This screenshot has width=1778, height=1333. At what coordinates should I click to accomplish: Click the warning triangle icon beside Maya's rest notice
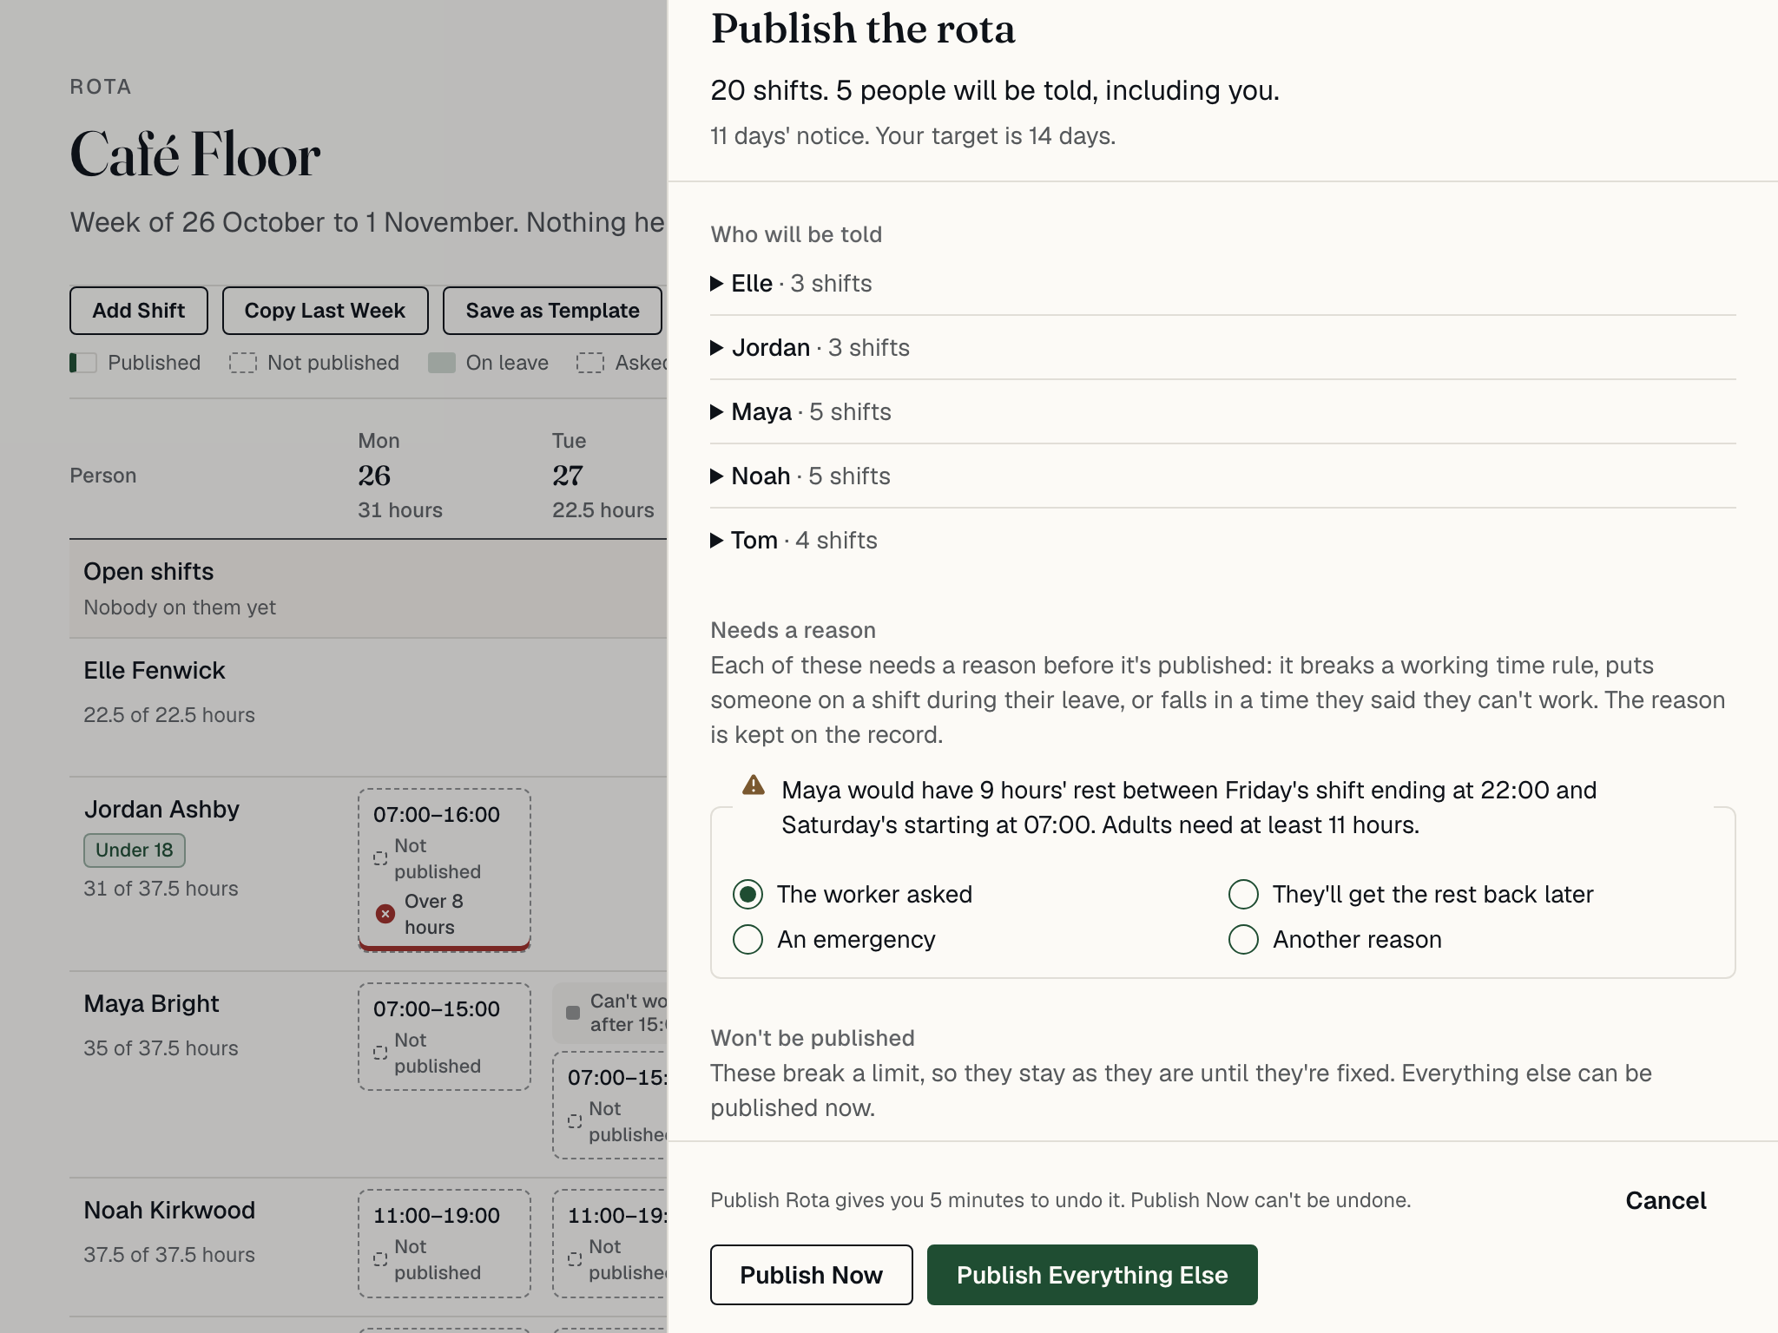tap(754, 786)
